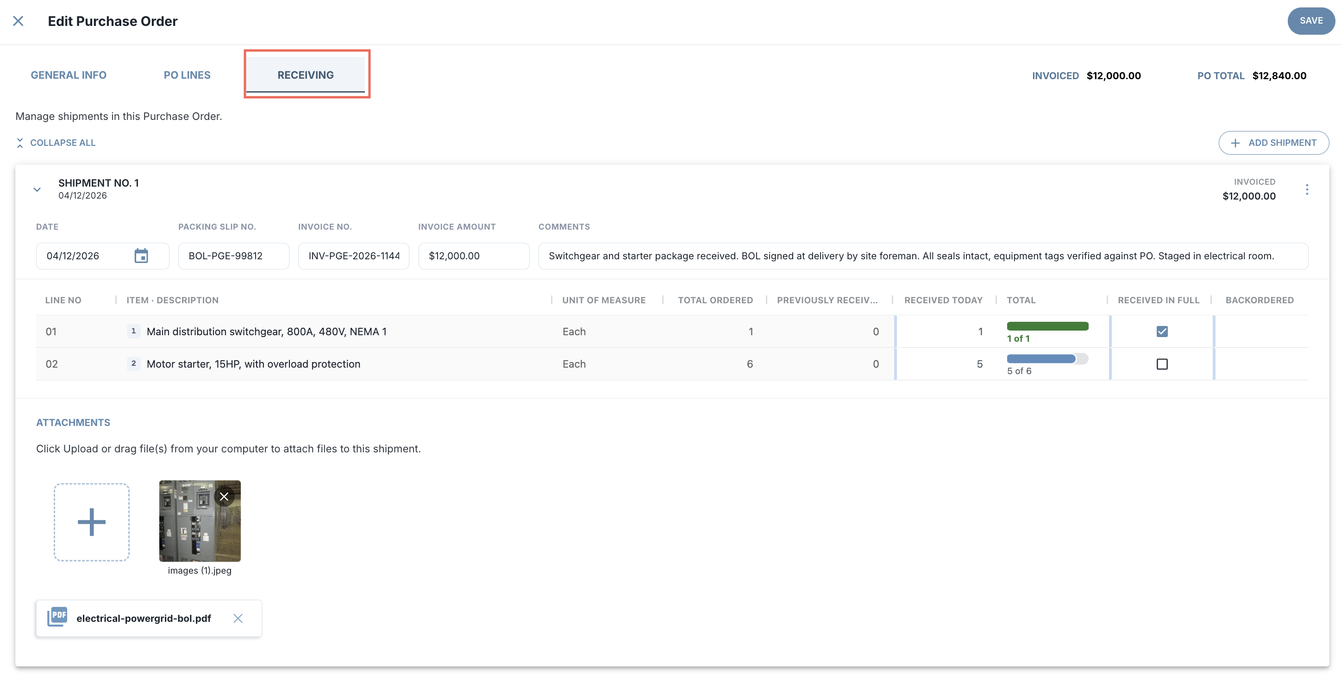Switch to the General Info tab
1341x676 pixels.
69,75
